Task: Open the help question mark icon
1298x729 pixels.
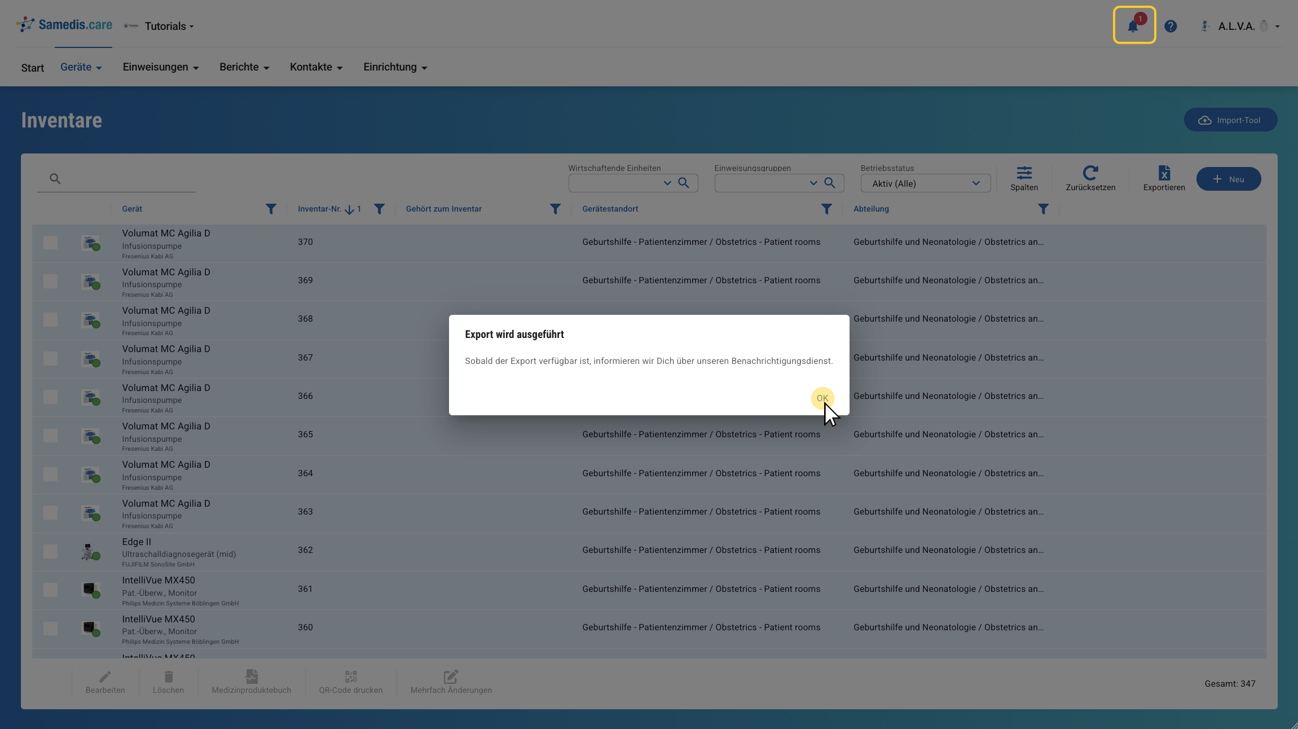Action: point(1171,26)
